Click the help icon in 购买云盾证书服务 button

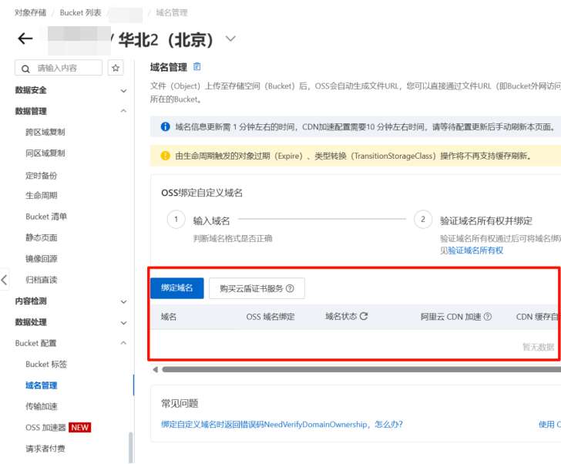(290, 288)
